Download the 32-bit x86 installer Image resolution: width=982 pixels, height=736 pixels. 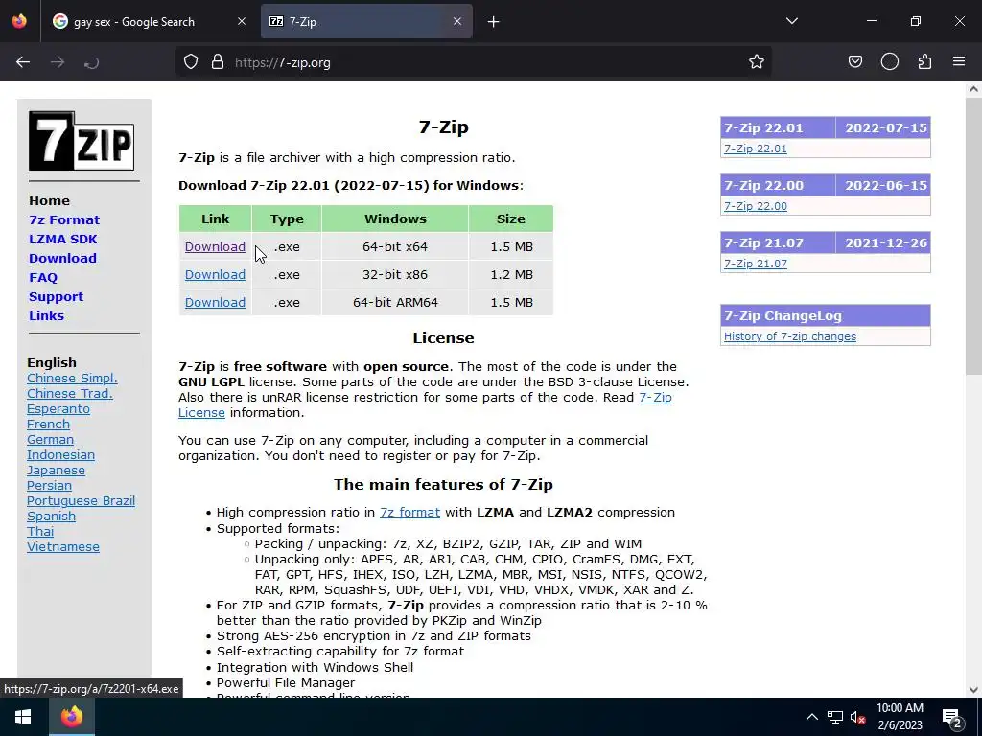coord(215,274)
